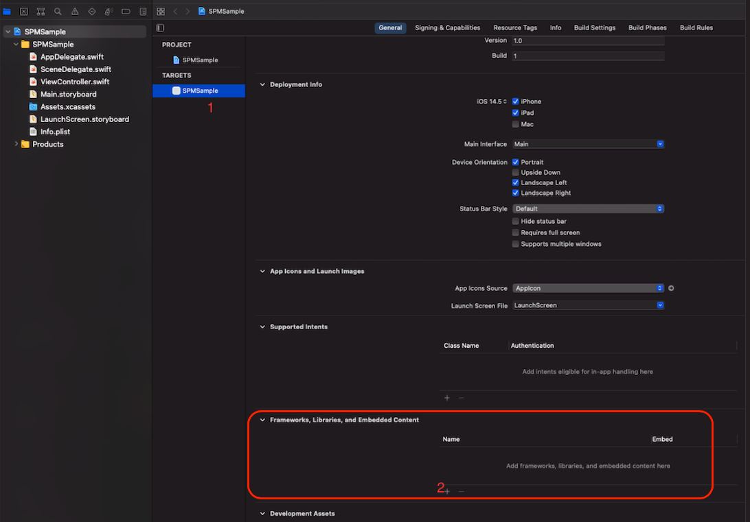Viewport: 750px width, 522px height.
Task: Open the App Icons Source dropdown
Action: point(588,288)
